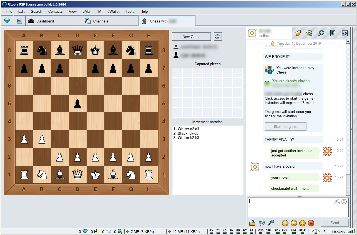Screen dimensions: 357x235
Task: Open the Contacts menu
Action: point(55,11)
